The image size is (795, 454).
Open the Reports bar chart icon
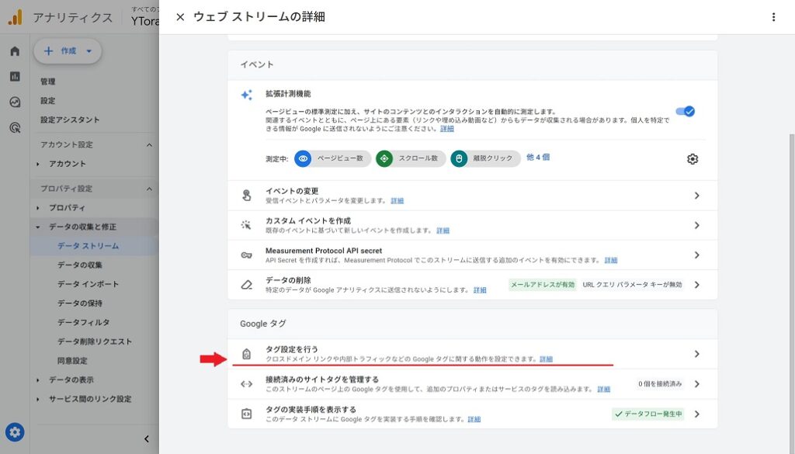point(15,77)
